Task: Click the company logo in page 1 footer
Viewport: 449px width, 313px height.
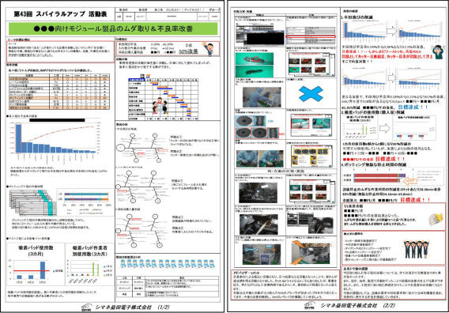Action: 86,307
